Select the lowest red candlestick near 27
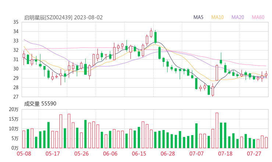The width and height of the screenshot is (272, 162). pyautogui.click(x=213, y=91)
